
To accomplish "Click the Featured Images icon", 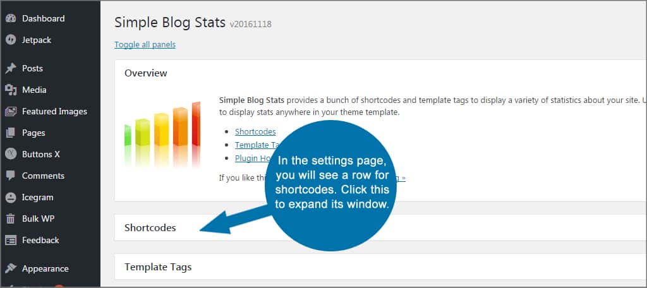I will pyautogui.click(x=10, y=111).
